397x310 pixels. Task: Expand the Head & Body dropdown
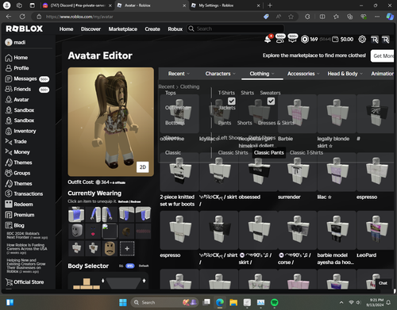coord(345,74)
